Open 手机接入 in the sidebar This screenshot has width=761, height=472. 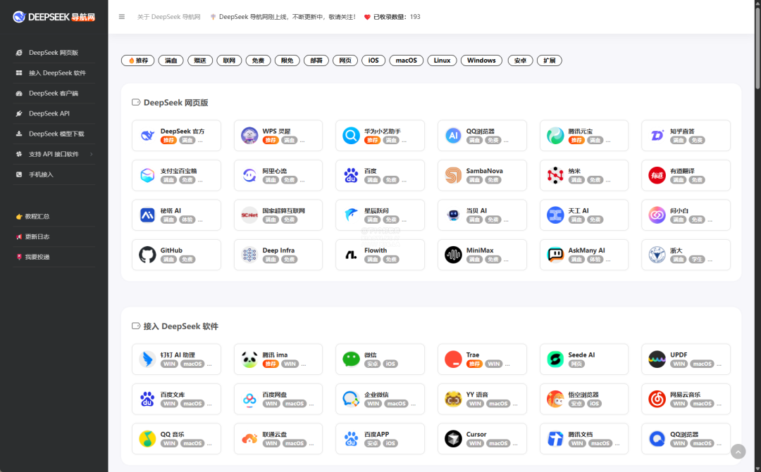coord(54,174)
